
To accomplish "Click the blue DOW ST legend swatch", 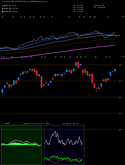I will tap(2, 5).
